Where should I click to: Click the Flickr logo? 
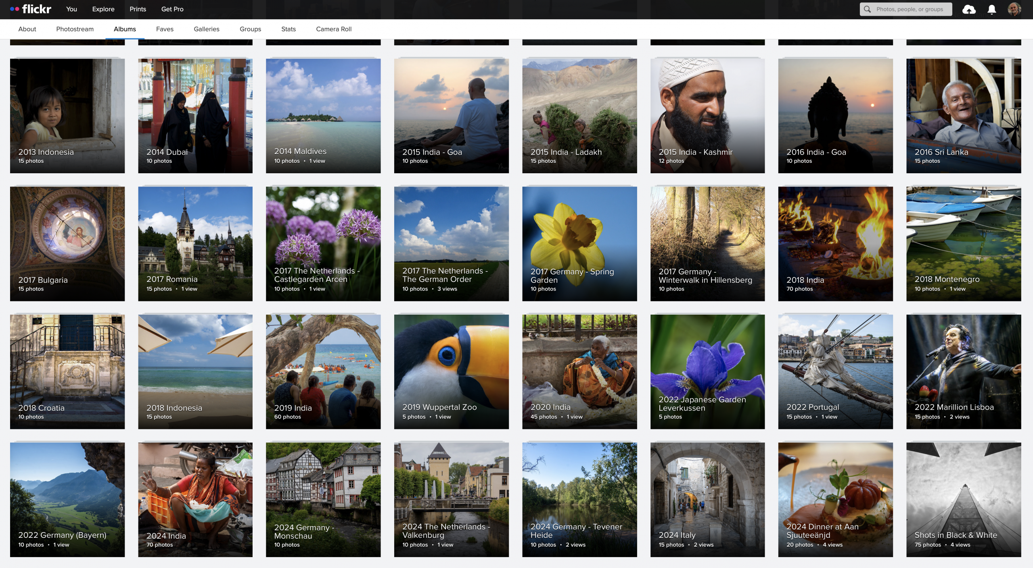coord(31,9)
